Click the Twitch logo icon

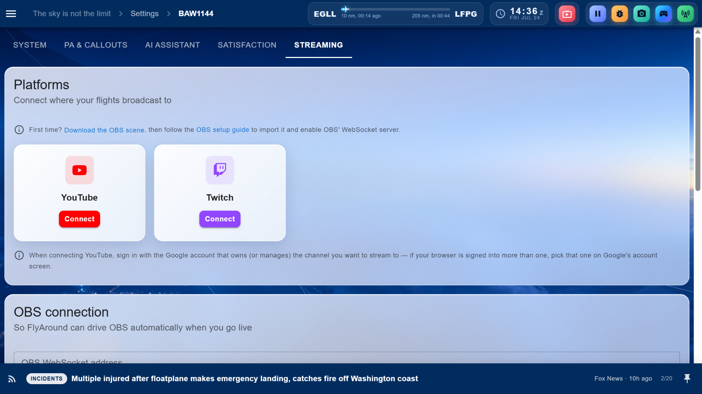pyautogui.click(x=220, y=170)
